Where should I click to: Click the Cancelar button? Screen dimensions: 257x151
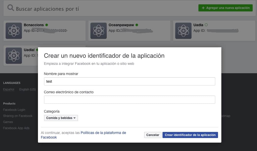pyautogui.click(x=153, y=135)
